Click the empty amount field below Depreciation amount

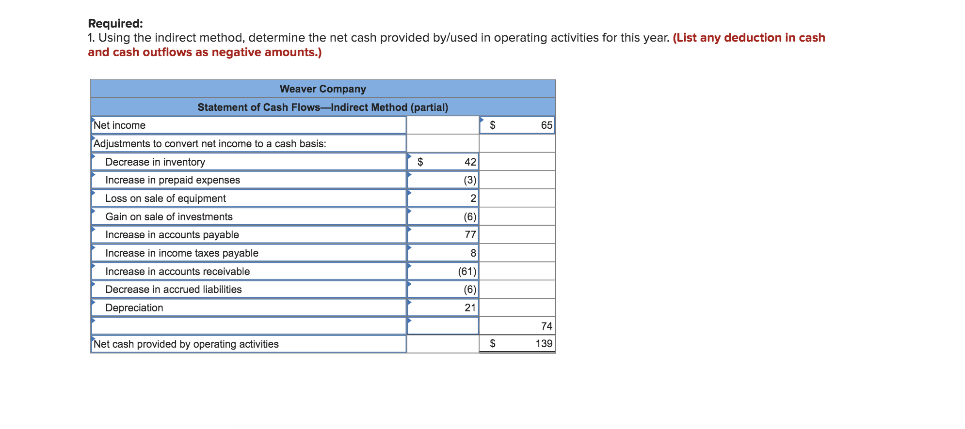pos(443,326)
